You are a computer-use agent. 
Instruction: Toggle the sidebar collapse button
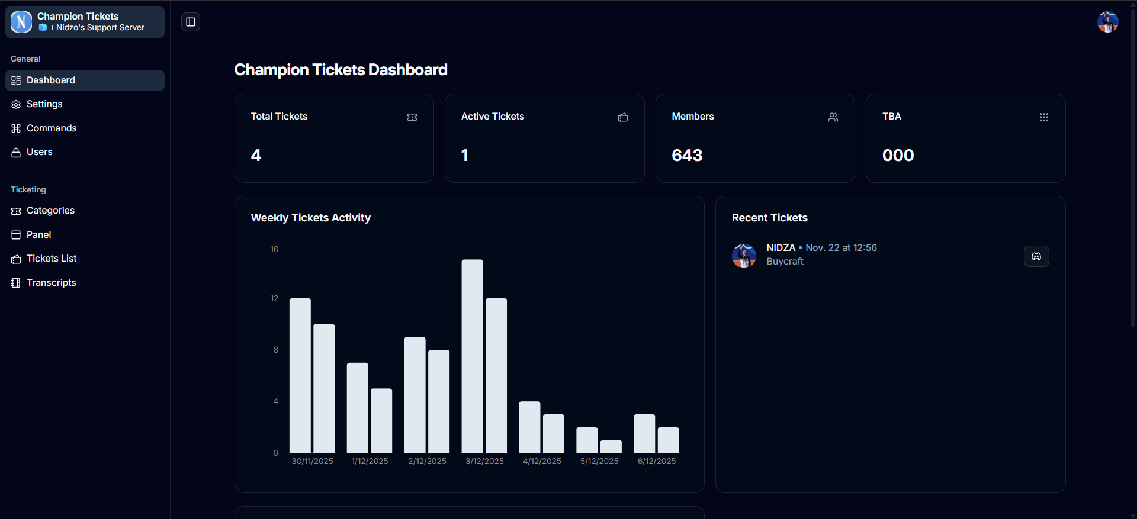point(191,22)
